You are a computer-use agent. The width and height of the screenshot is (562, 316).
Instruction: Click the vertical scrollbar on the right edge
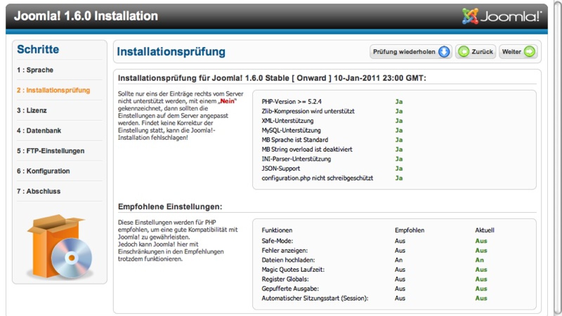557,158
